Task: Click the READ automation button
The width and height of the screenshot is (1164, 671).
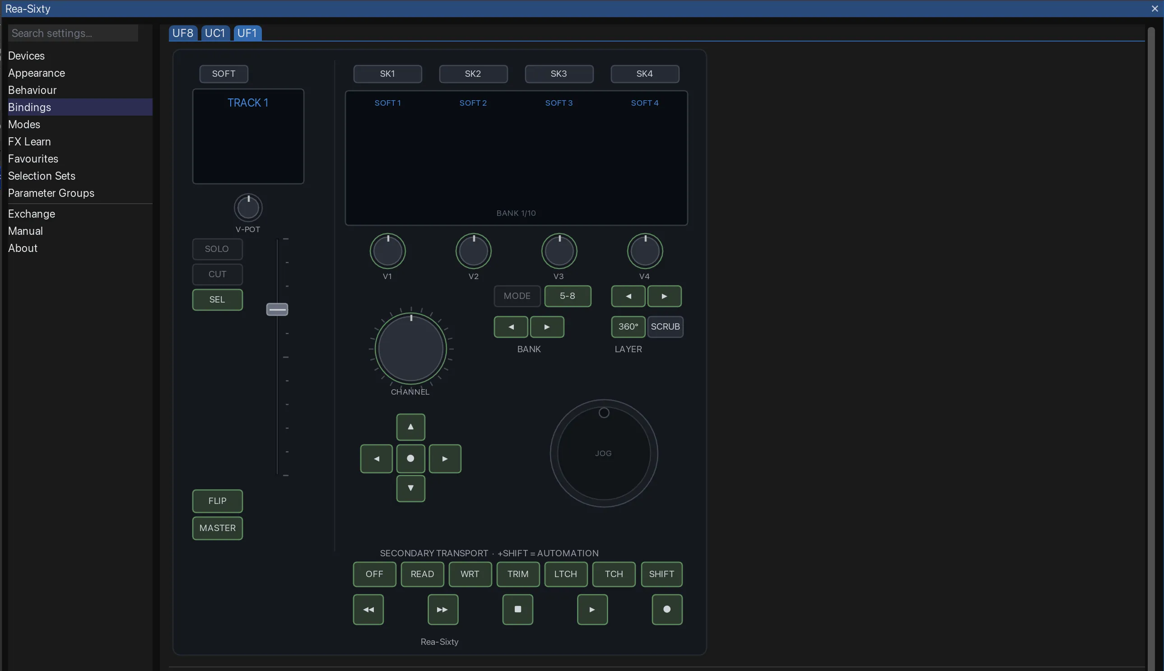Action: (422, 574)
